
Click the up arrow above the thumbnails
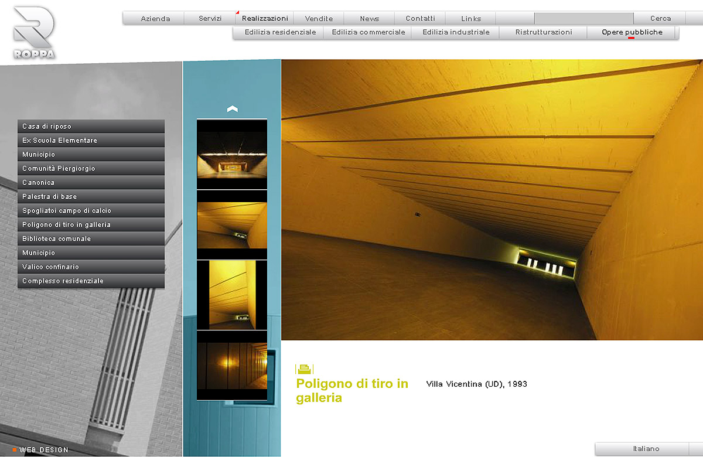(232, 109)
